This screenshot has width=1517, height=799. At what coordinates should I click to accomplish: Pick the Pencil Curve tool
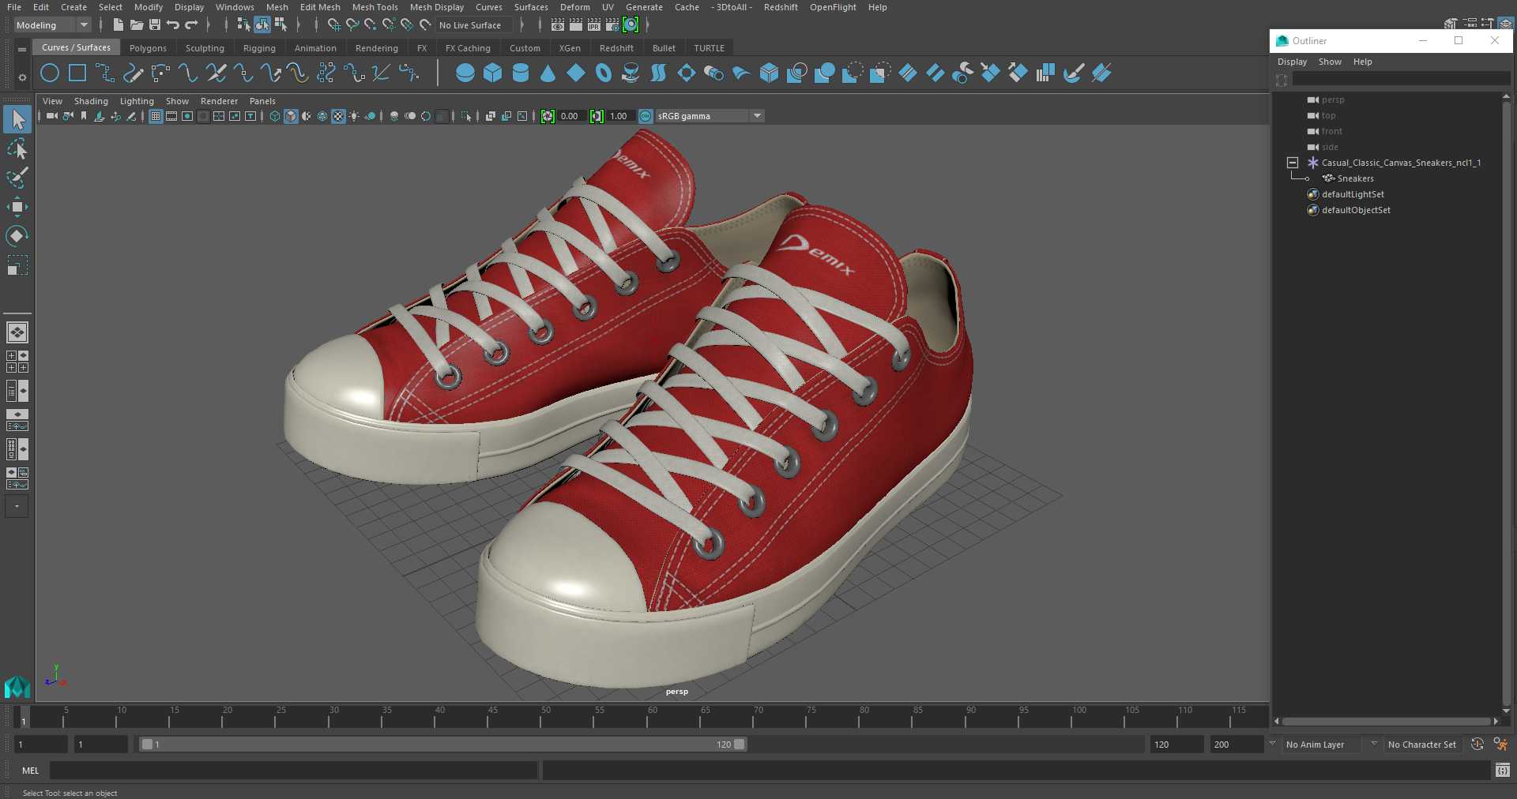(x=133, y=73)
